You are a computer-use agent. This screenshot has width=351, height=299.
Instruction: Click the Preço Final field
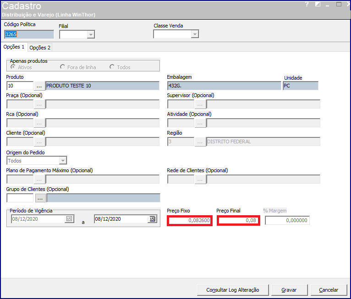238,221
